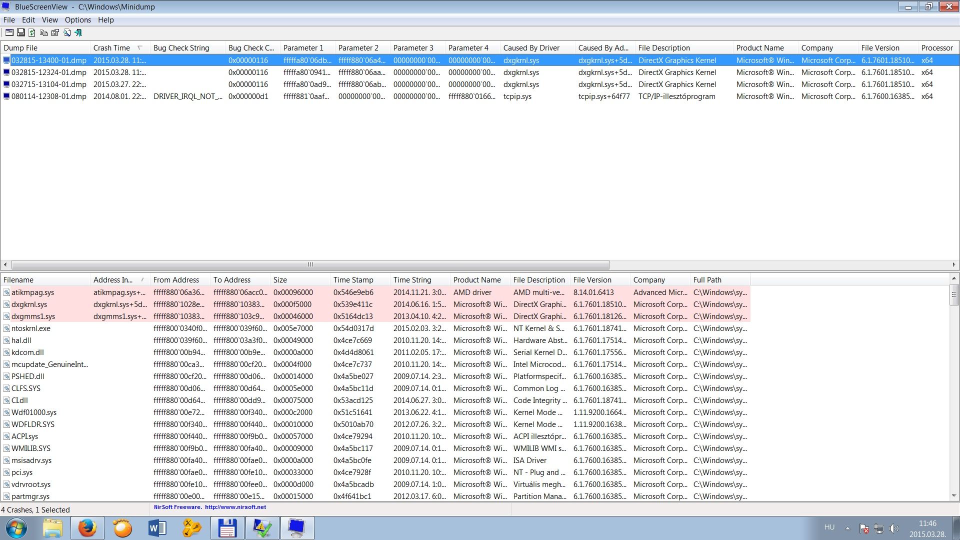Click the Exit door toolbar icon
This screenshot has width=960, height=540.
point(78,32)
